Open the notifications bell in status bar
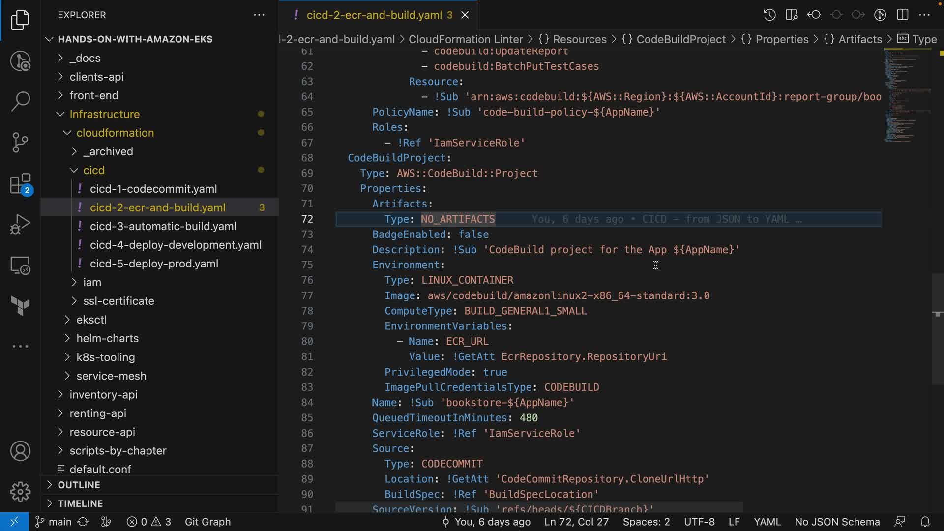944x531 pixels. coord(925,522)
